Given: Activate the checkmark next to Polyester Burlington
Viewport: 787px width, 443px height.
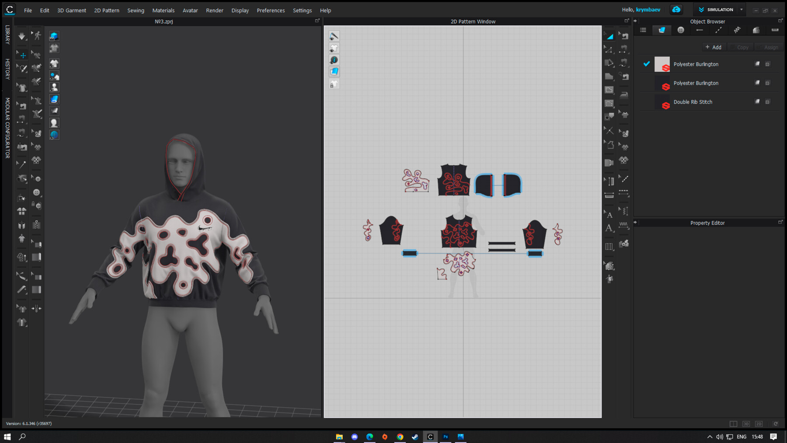Looking at the screenshot, I should click(x=646, y=64).
